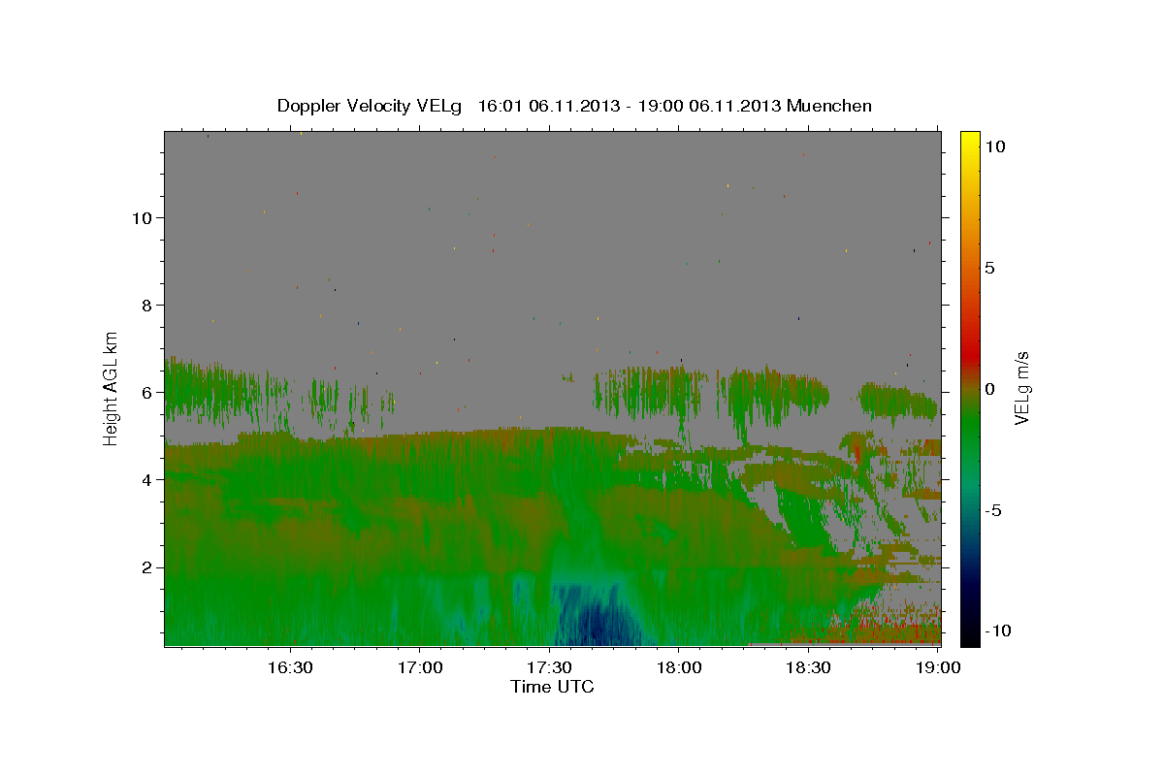The height and width of the screenshot is (776, 1164).
Task: Click the 18:30 time tick label
Action: [807, 667]
